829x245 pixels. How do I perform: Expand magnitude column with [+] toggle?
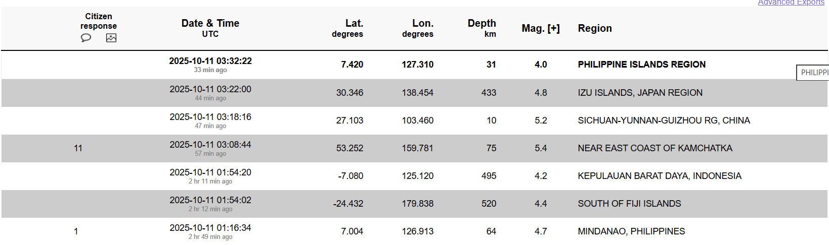[553, 29]
